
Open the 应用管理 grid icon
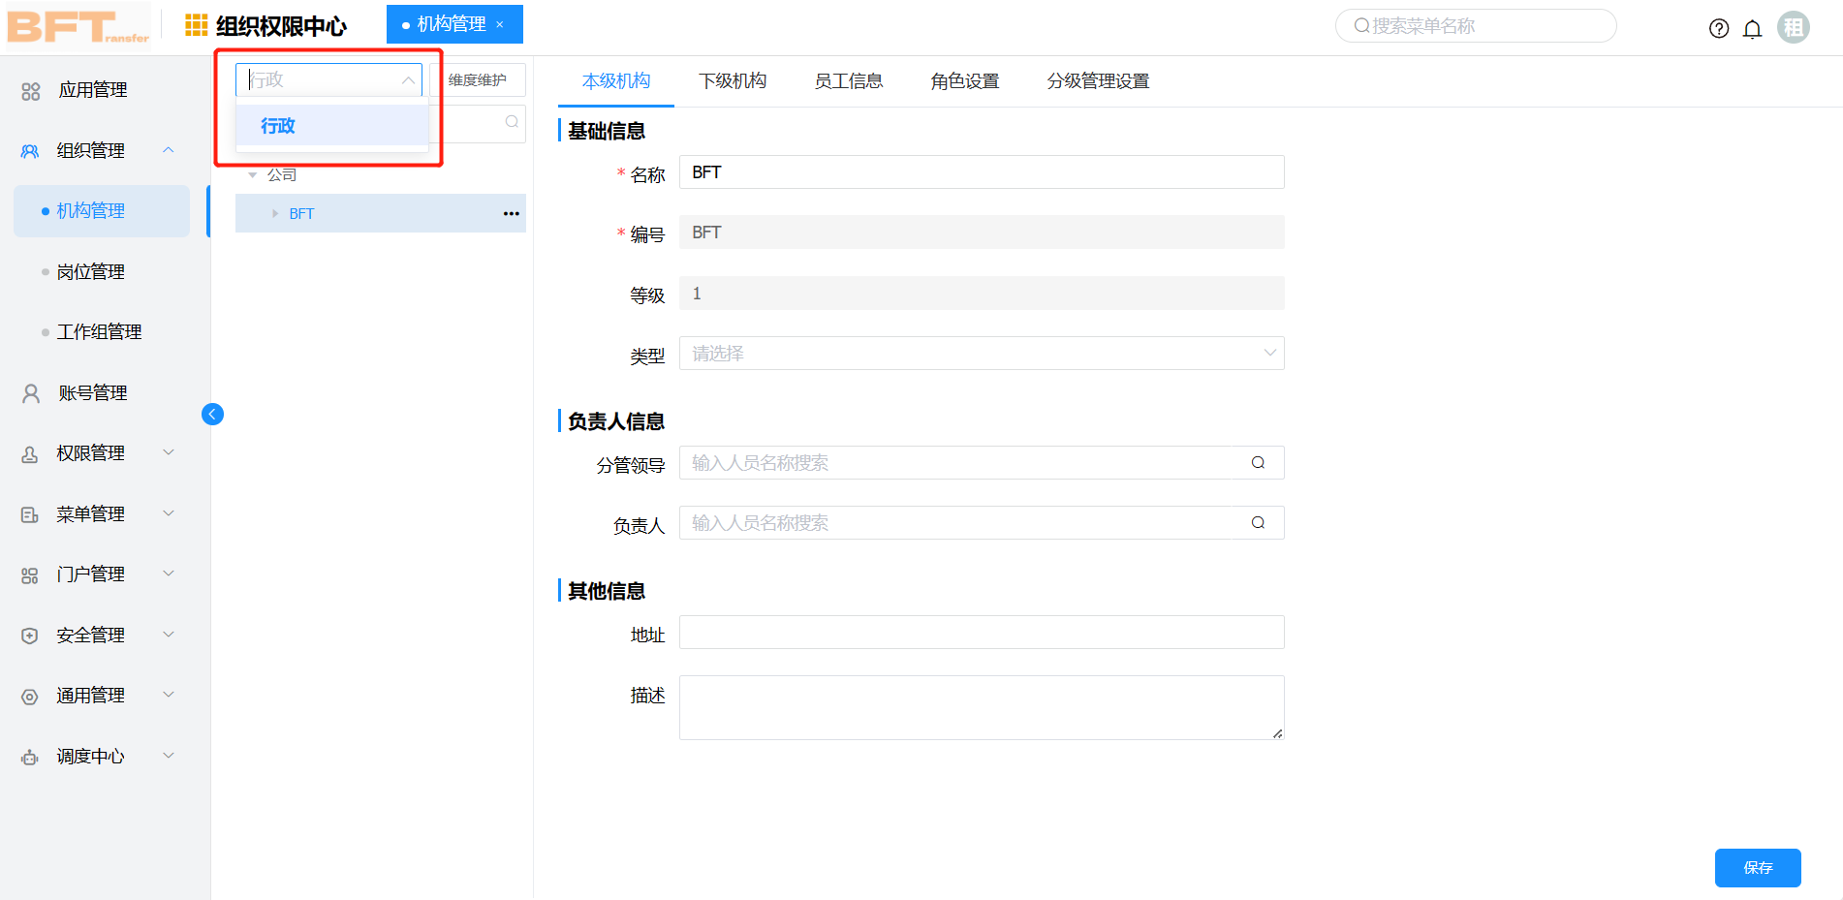[x=29, y=90]
